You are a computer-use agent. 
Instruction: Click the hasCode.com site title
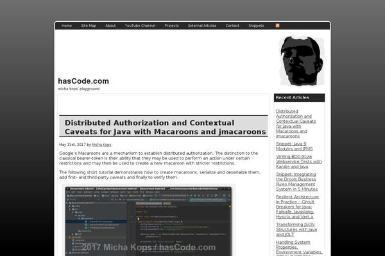point(83,81)
